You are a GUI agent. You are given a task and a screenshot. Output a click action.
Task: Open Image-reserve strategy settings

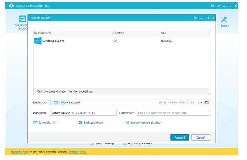tap(146, 122)
